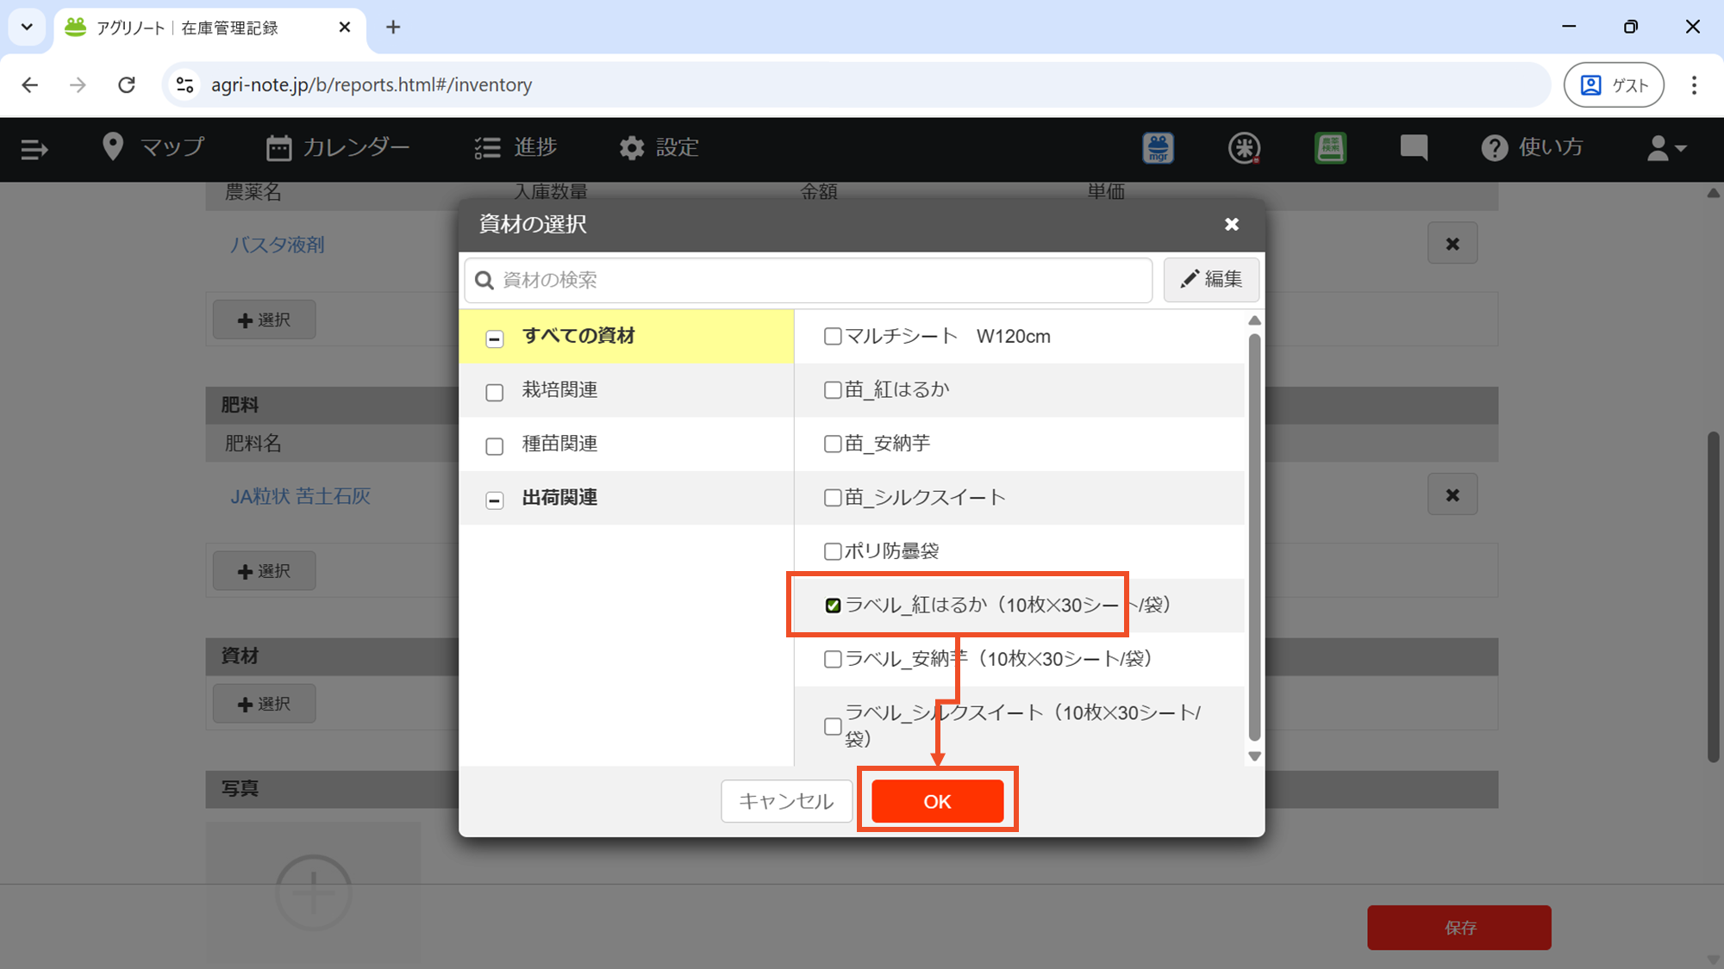This screenshot has width=1724, height=969.
Task: Close the 資材の選択 dialog
Action: click(x=1232, y=224)
